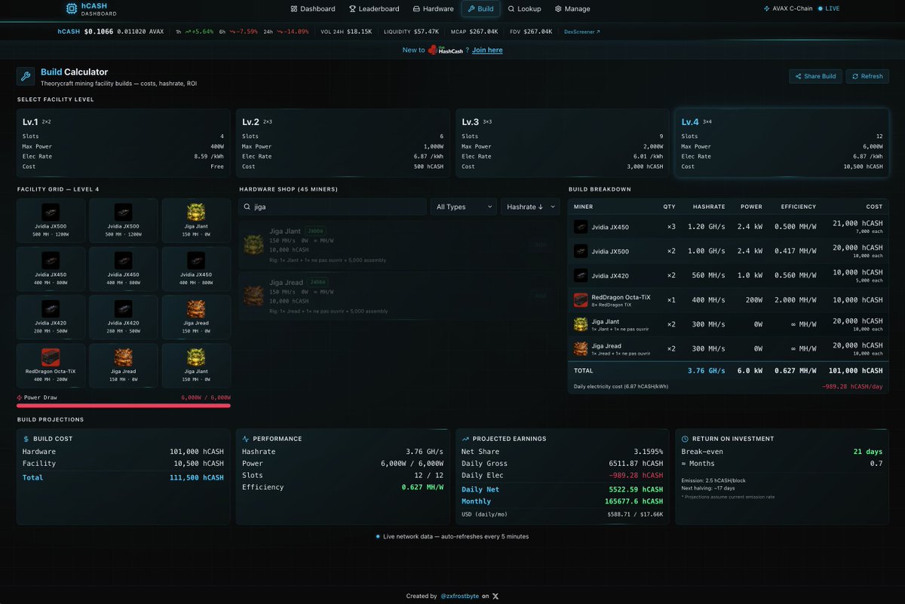Open the Hashrate sort dropdown
Screen dimensions: 905x604
(530, 207)
